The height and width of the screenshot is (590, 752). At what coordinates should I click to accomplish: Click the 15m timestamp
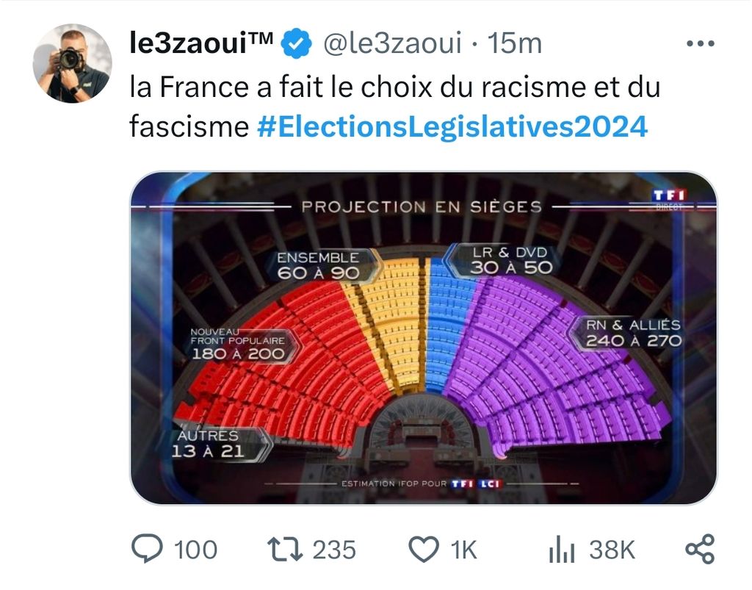click(515, 45)
